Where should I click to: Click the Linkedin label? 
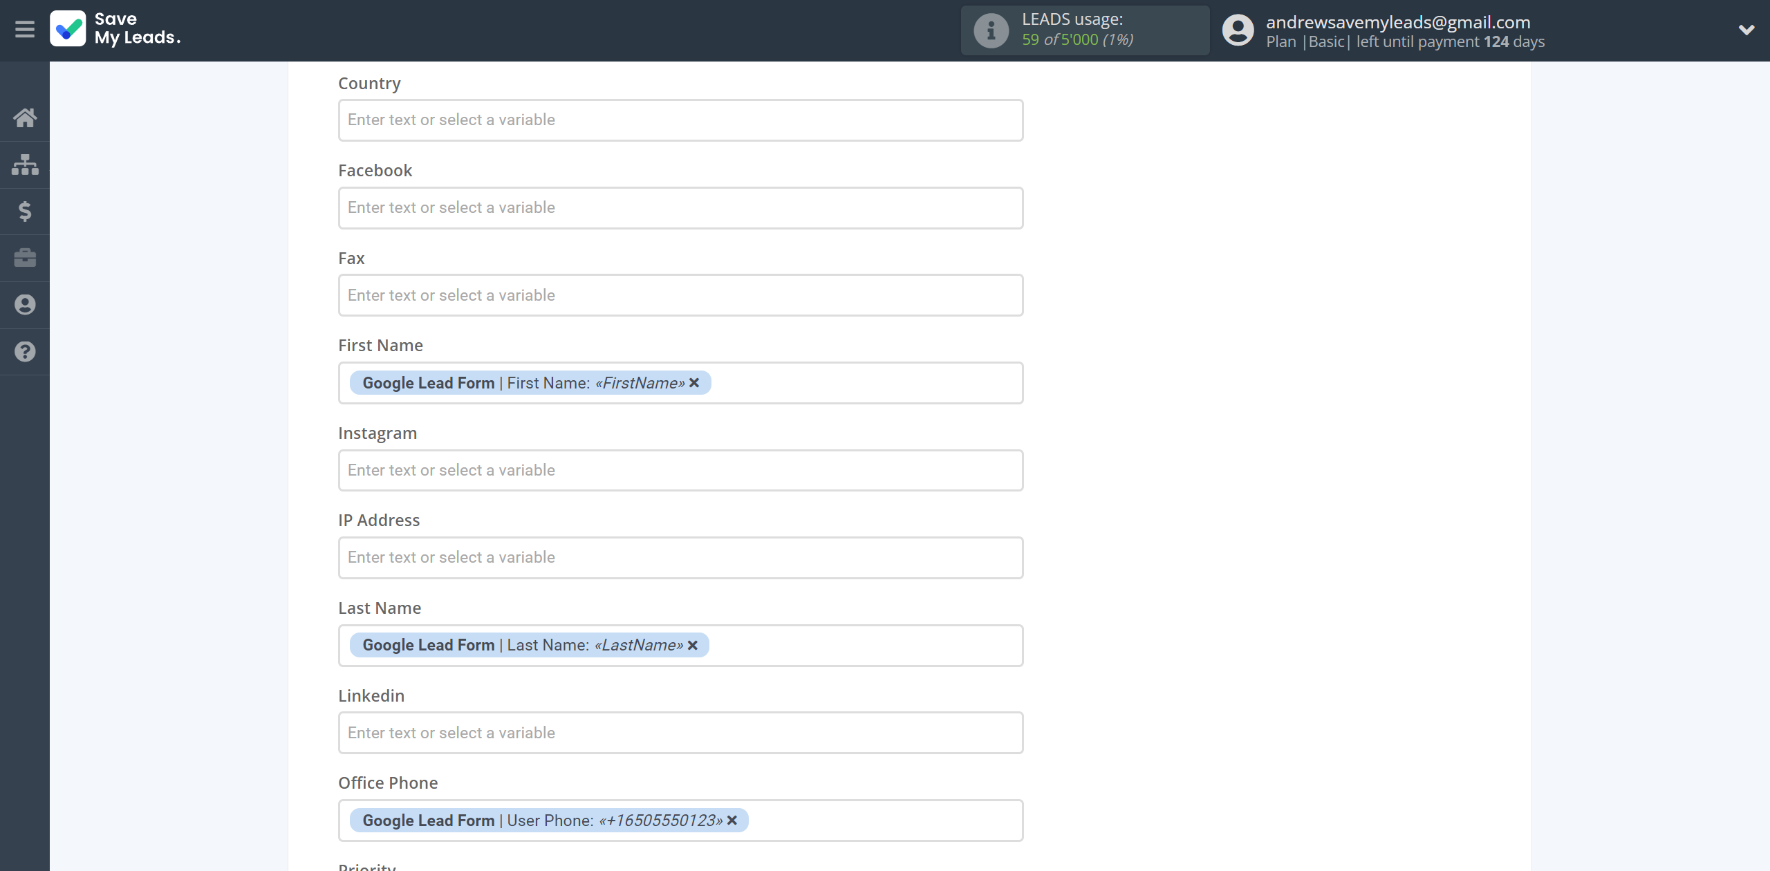click(371, 696)
